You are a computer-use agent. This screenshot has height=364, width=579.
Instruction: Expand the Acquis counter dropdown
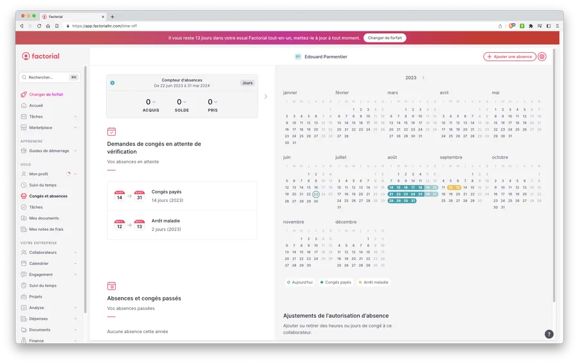pos(154,102)
